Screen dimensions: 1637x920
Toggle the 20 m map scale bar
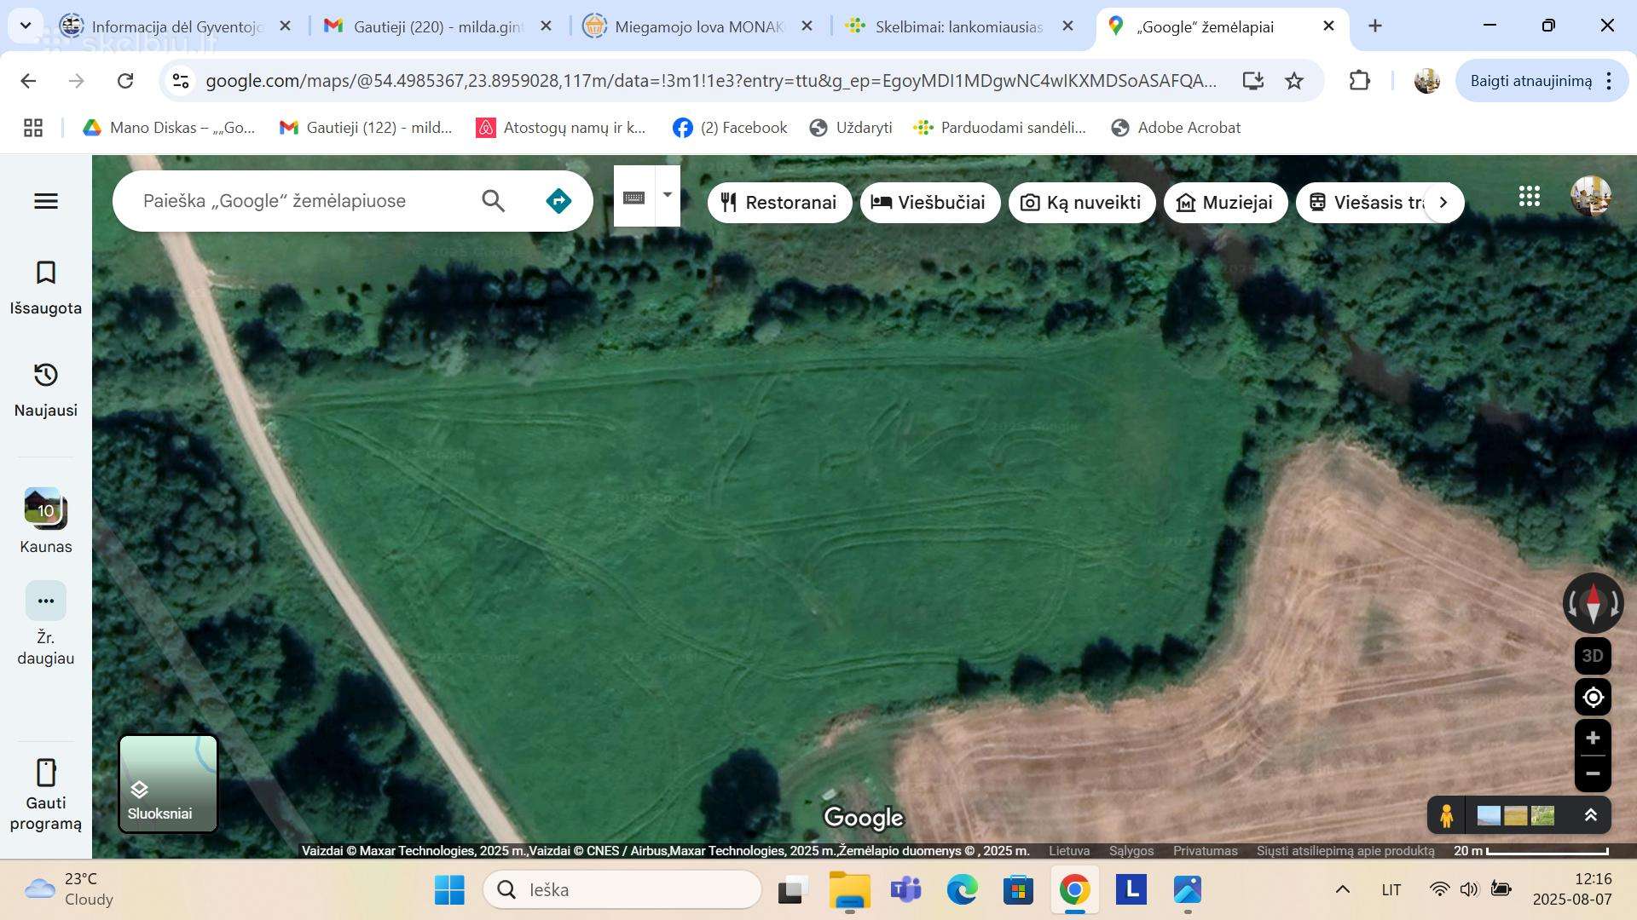point(1530,851)
